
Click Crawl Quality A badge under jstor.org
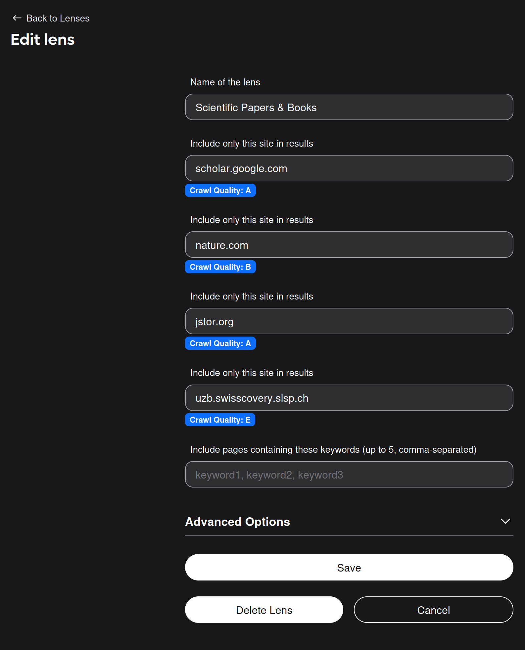220,344
